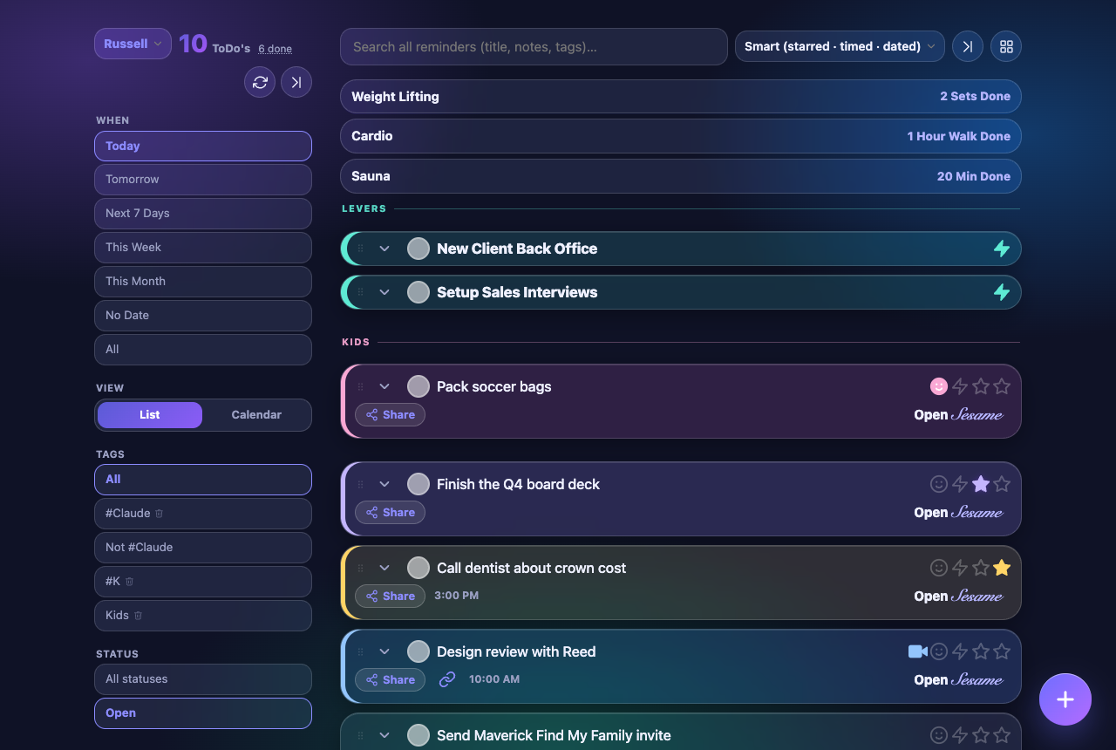Viewport: 1116px width, 750px height.
Task: Click purple star on Q4 board deck
Action: click(x=981, y=484)
